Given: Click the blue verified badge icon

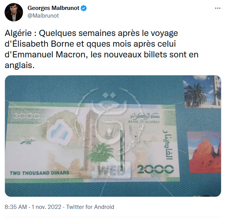Looking at the screenshot, I should (x=84, y=8).
